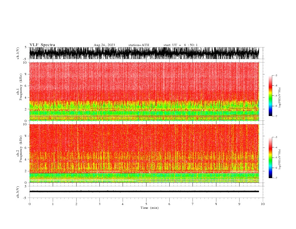This screenshot has width=296, height=229.
Task: Click the 'start UT = 6 :50: 1' text
Action: click(x=181, y=45)
